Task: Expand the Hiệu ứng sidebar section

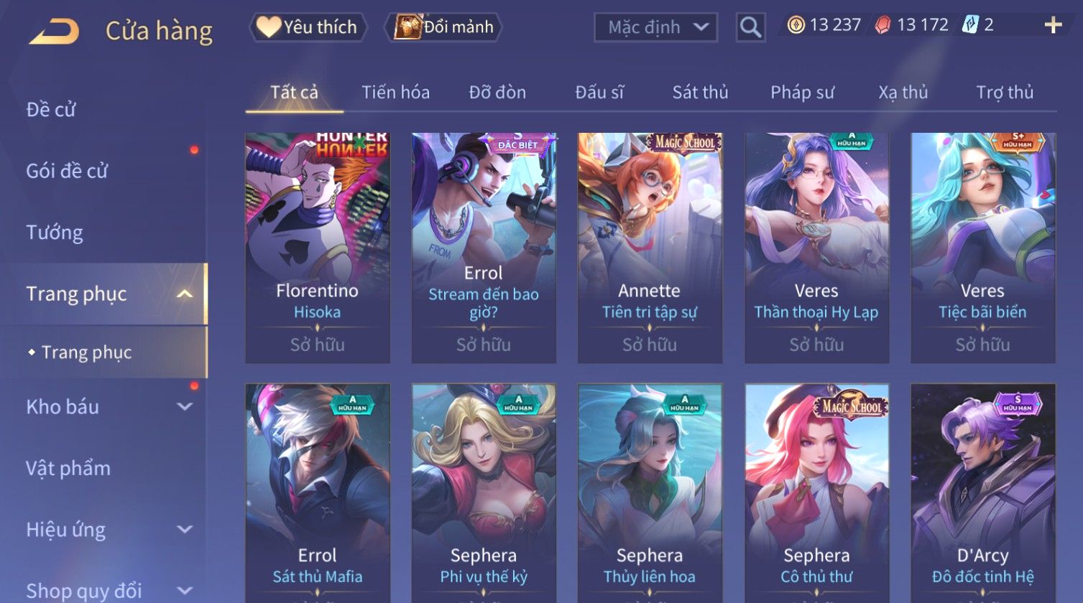Action: 185,530
